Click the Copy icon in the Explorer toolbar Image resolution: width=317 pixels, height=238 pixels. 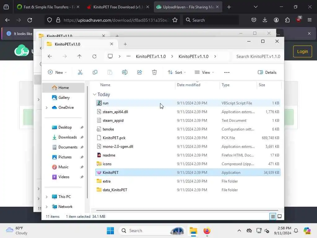click(95, 72)
